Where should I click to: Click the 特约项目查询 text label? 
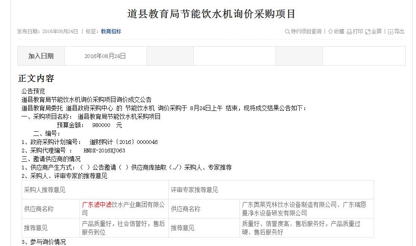tap(306, 31)
